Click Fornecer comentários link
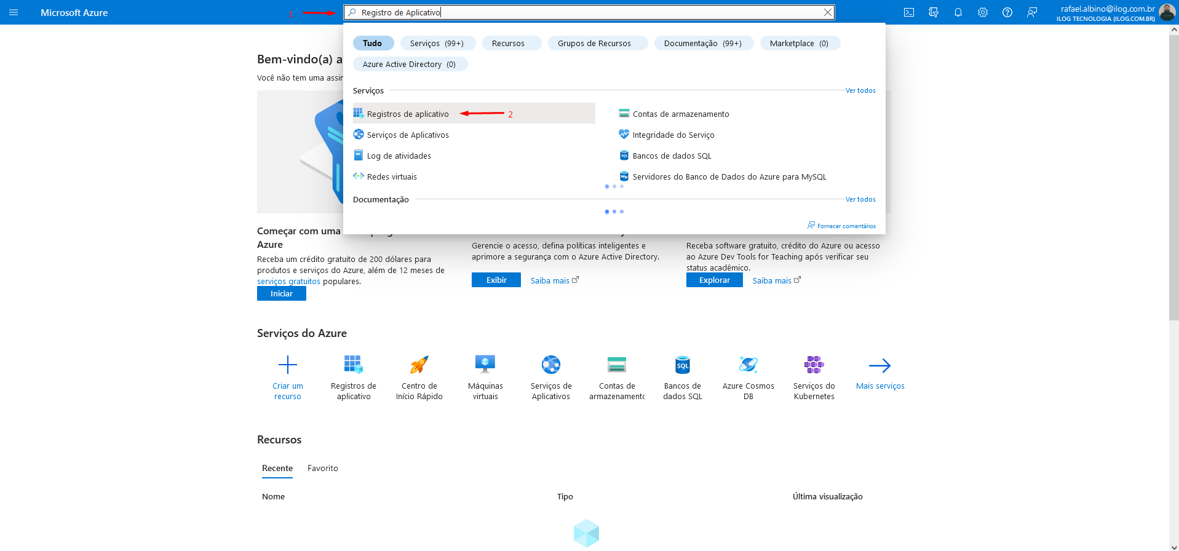The width and height of the screenshot is (1179, 551). pyautogui.click(x=842, y=226)
